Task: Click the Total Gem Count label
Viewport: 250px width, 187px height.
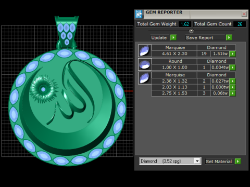Action: click(213, 24)
